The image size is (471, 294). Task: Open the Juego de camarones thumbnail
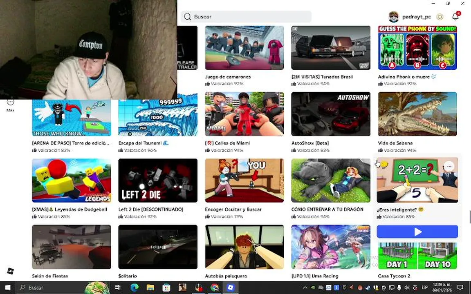[x=244, y=48]
